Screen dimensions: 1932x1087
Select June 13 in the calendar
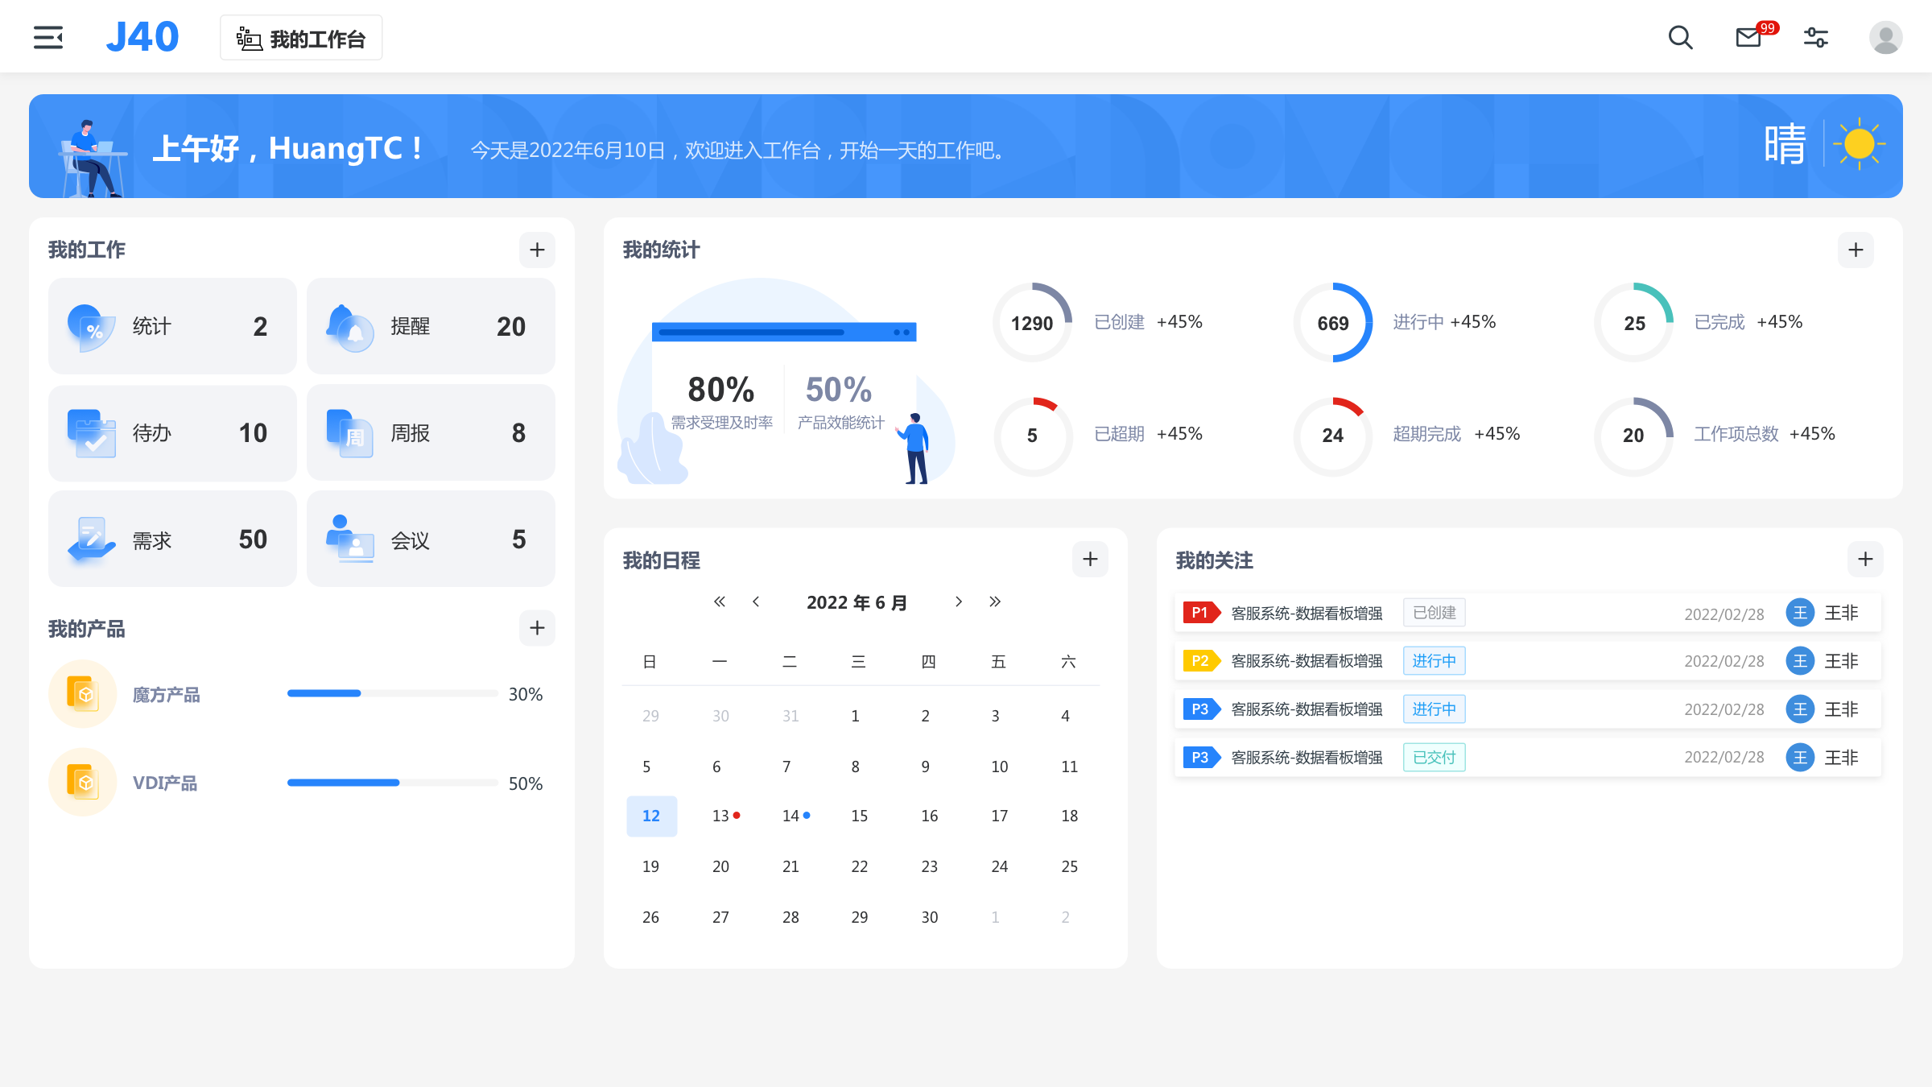click(x=721, y=816)
